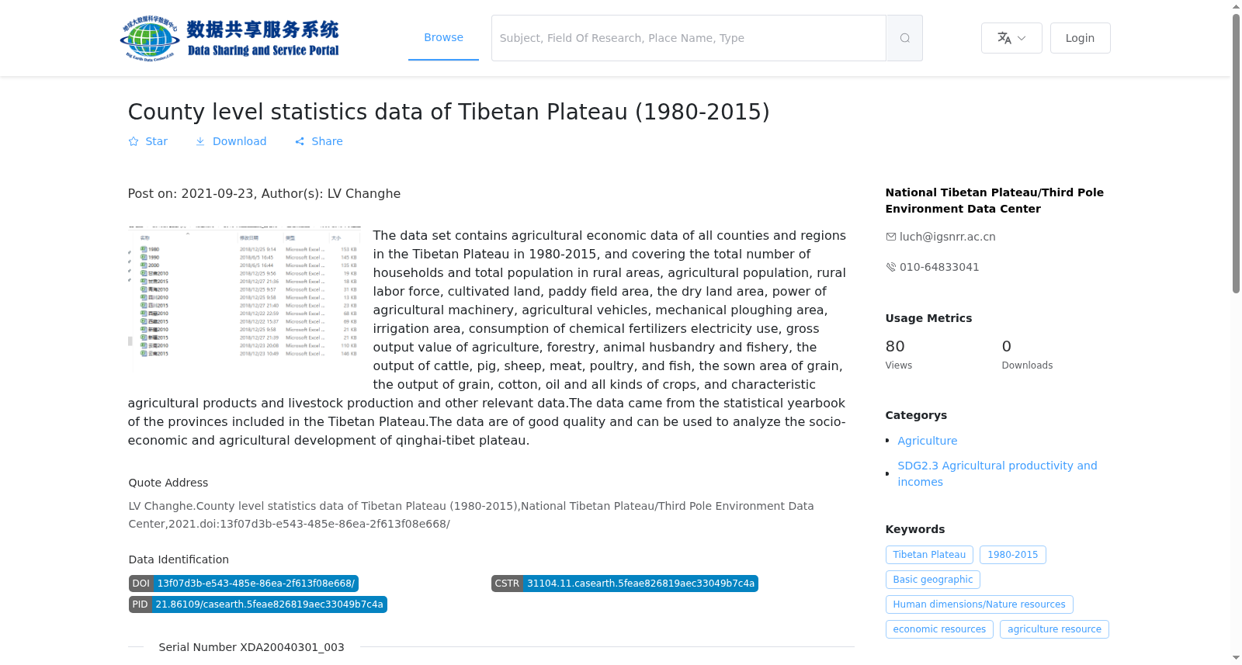Click the scrollbar down arrow
Image resolution: width=1242 pixels, height=665 pixels.
tap(1237, 658)
